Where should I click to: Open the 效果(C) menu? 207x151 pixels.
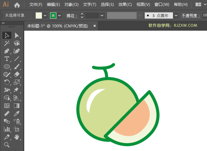pos(125,5)
